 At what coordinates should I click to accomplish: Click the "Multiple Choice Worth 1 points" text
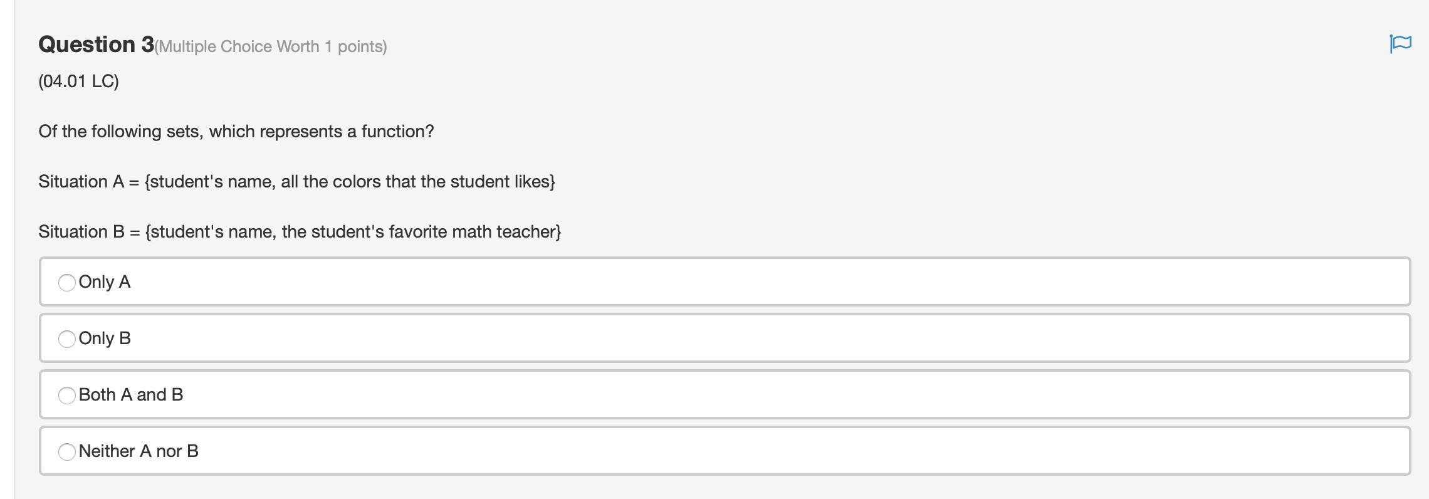click(x=271, y=47)
